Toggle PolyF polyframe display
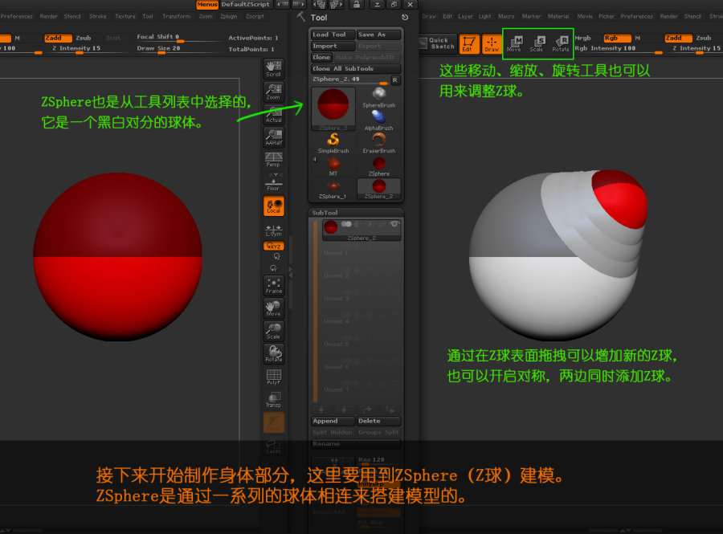This screenshot has height=534, width=723. pos(273,377)
